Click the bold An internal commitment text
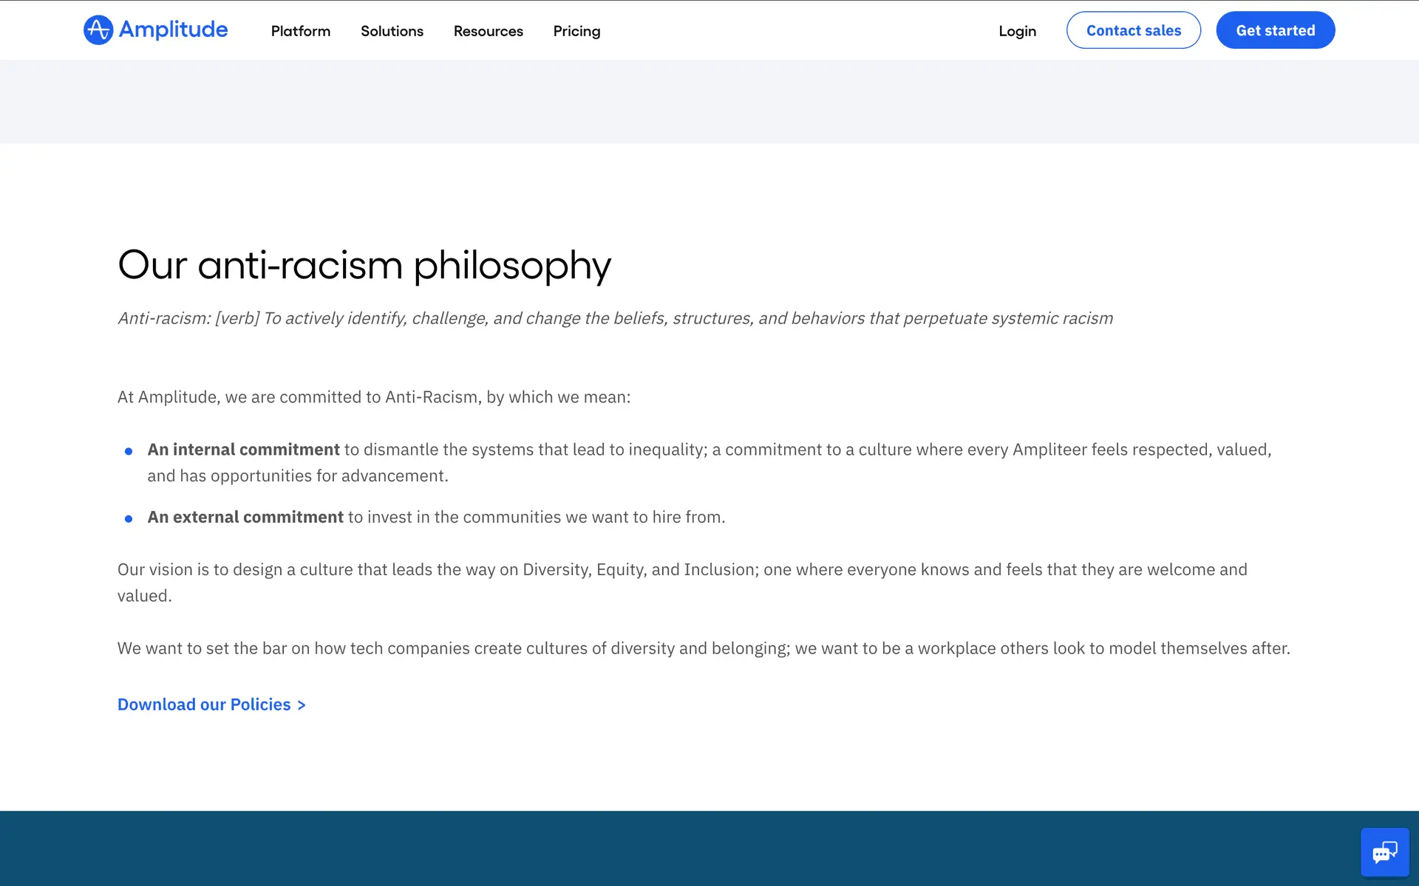This screenshot has width=1419, height=886. tap(243, 450)
